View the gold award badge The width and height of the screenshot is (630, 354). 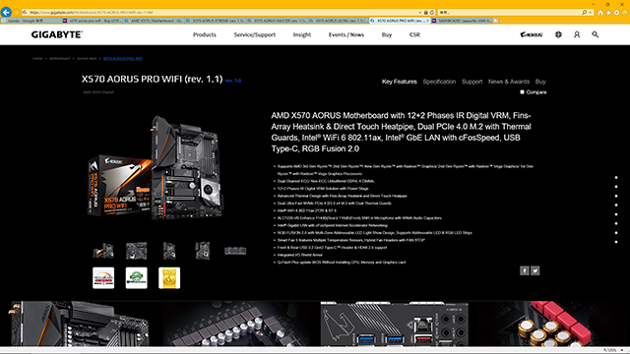pos(169,277)
